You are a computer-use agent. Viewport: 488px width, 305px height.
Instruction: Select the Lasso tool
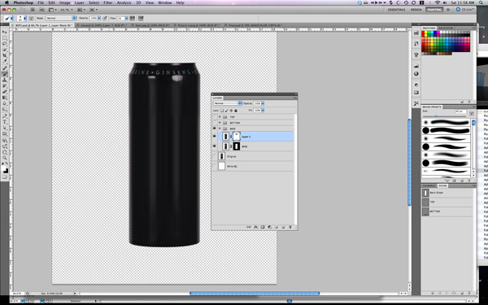coord(5,44)
